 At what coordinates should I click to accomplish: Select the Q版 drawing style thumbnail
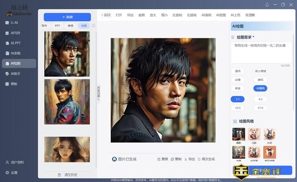pos(254,134)
